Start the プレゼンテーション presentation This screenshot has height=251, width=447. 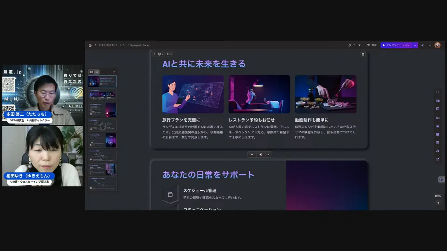[397, 45]
